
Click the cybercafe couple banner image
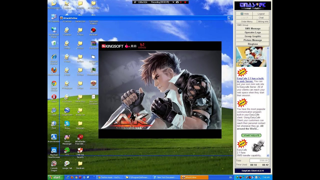click(x=251, y=57)
